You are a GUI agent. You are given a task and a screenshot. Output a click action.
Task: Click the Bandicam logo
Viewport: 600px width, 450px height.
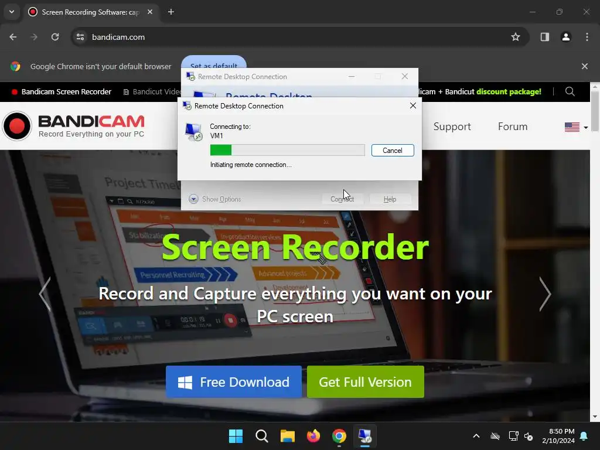[x=74, y=126]
